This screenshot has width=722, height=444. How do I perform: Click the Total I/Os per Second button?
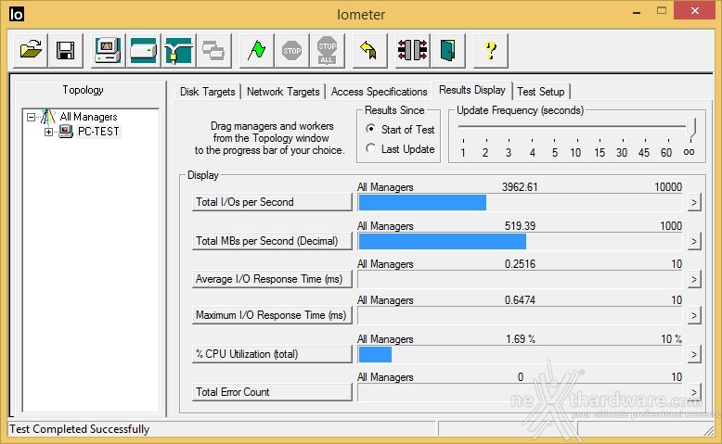coord(272,202)
